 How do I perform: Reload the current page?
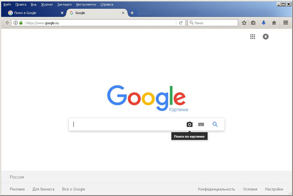(181, 23)
